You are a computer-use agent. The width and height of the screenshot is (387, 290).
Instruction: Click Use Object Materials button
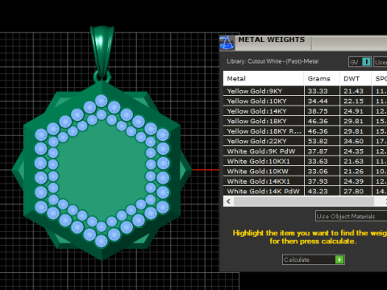click(351, 216)
